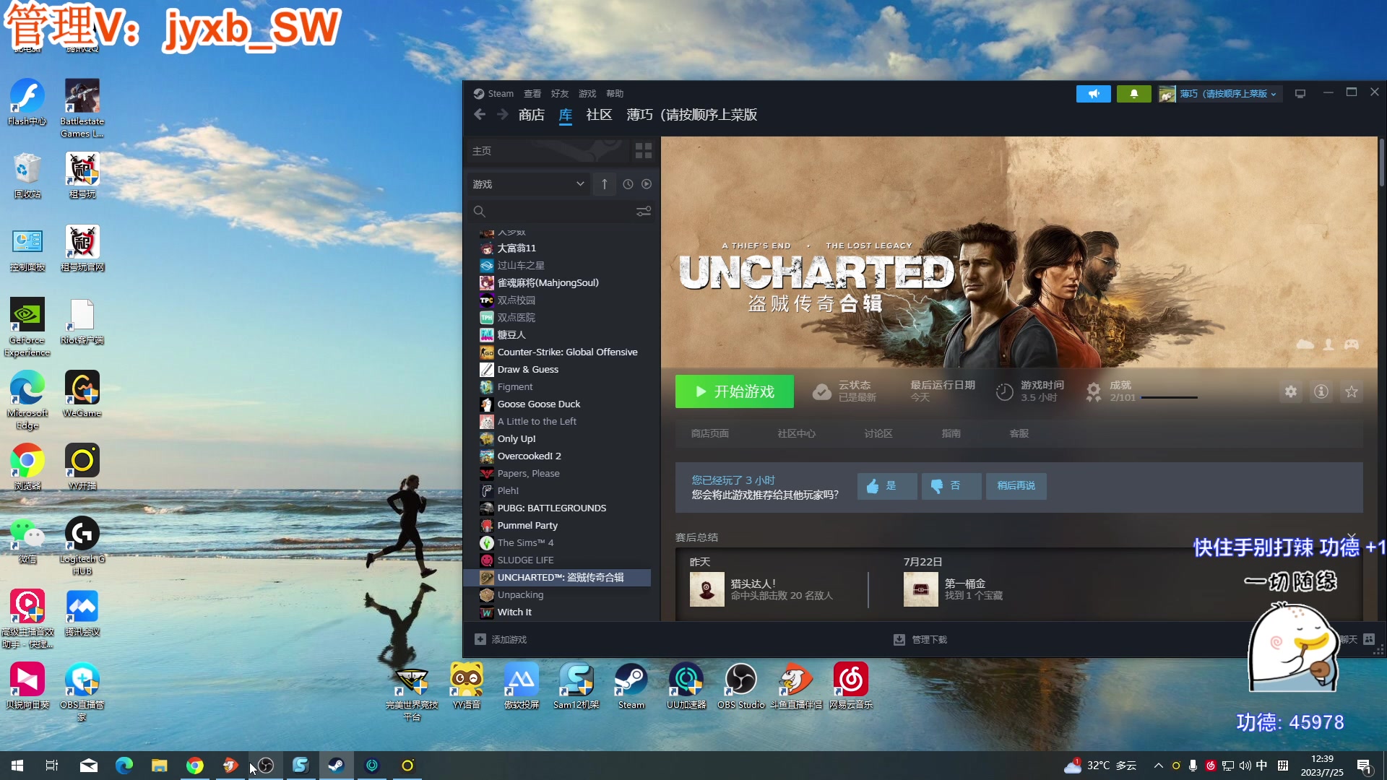Screen dimensions: 1387x780
Task: Recommend the game with the 是 thumbs-up button
Action: coord(887,486)
